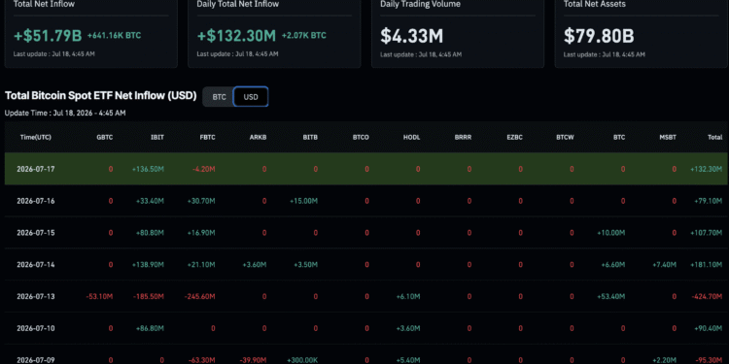Click the +90.40M total value

(x=708, y=328)
